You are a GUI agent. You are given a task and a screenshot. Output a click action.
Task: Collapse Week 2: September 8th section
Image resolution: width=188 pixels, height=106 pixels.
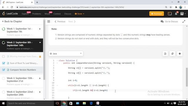coord(40,42)
